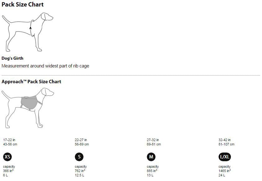Click the rib cage measurement description text
The image size is (262, 181).
tap(45, 66)
